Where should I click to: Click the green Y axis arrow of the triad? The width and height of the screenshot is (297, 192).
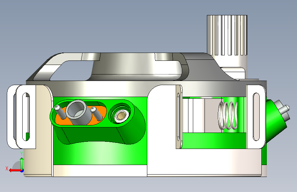point(22,163)
